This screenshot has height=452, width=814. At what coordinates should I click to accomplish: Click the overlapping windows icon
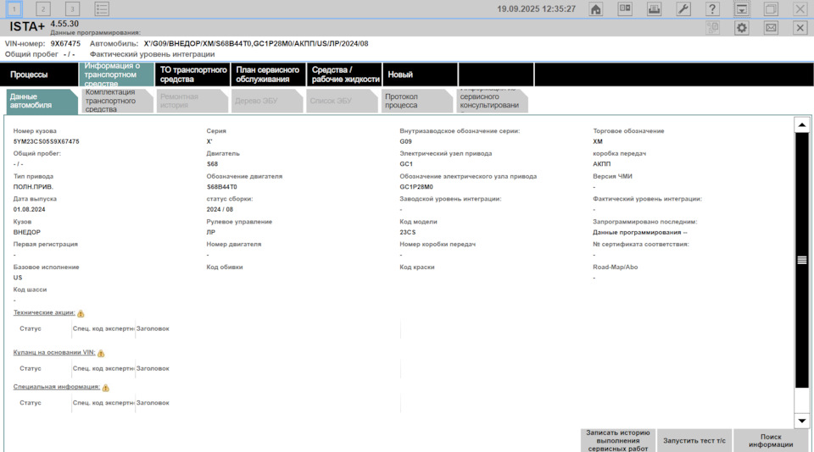tap(771, 8)
